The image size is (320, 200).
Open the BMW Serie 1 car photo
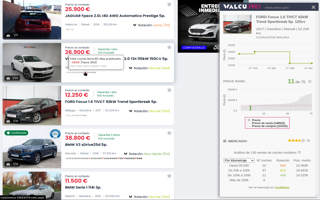pos(32,186)
